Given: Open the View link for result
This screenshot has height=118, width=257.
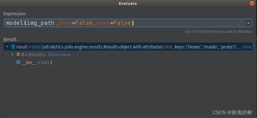Looking at the screenshot, I should [x=247, y=47].
